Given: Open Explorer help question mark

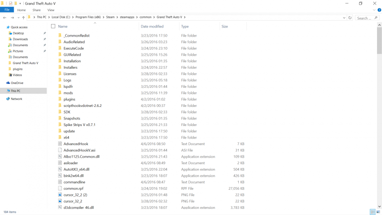Looking at the screenshot, I should [x=379, y=10].
